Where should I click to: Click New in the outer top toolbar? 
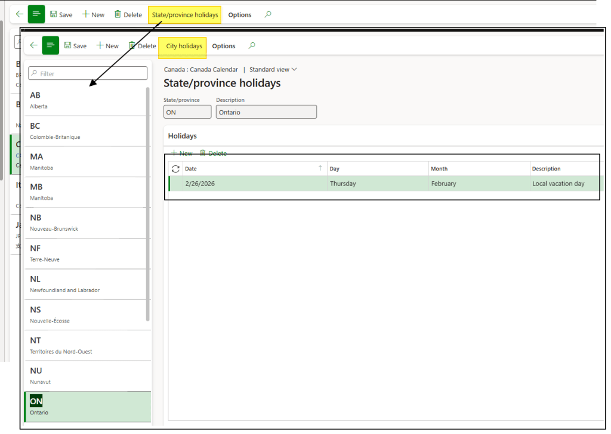(93, 14)
